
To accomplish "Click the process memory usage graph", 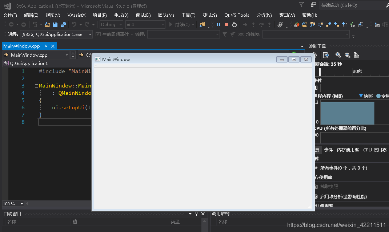I will point(347,113).
